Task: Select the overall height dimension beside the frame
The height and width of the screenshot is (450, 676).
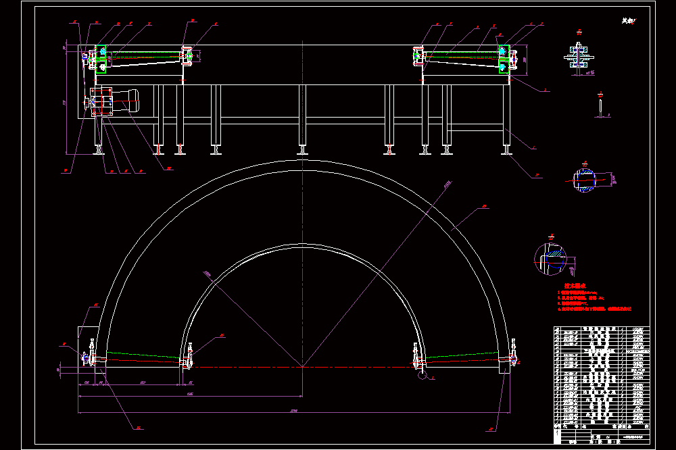Action: coord(66,103)
